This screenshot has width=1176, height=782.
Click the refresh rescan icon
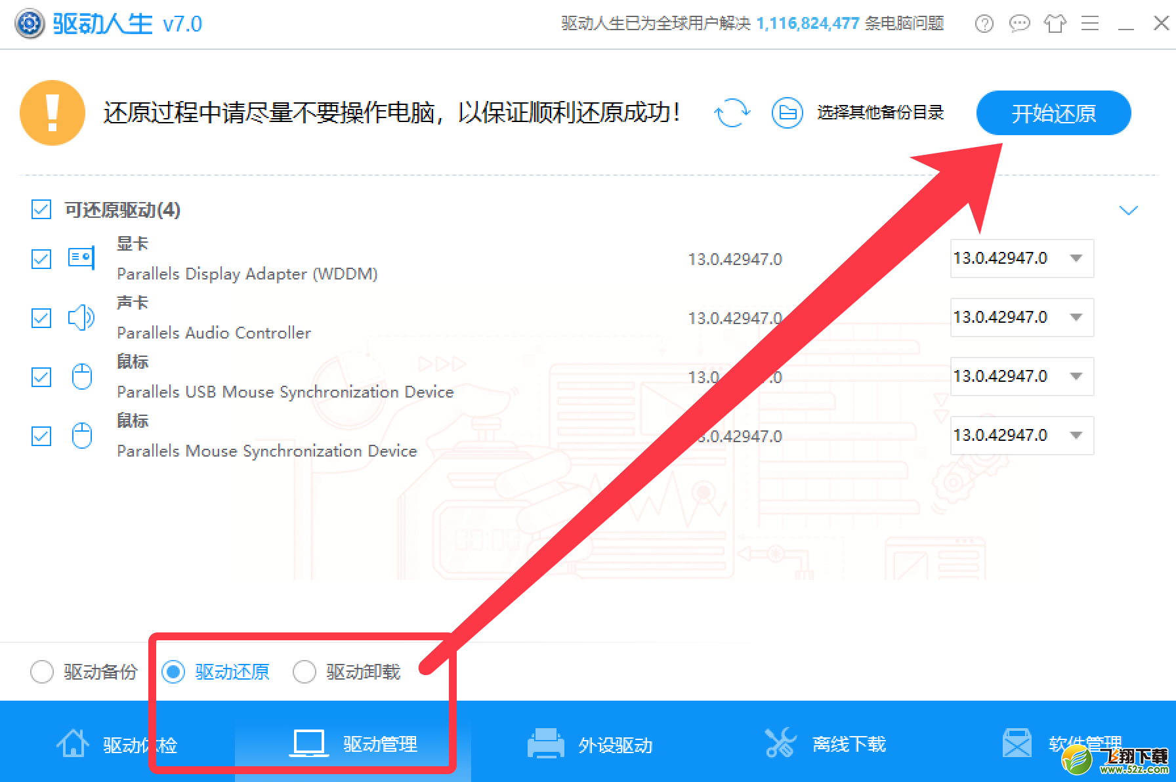(732, 113)
